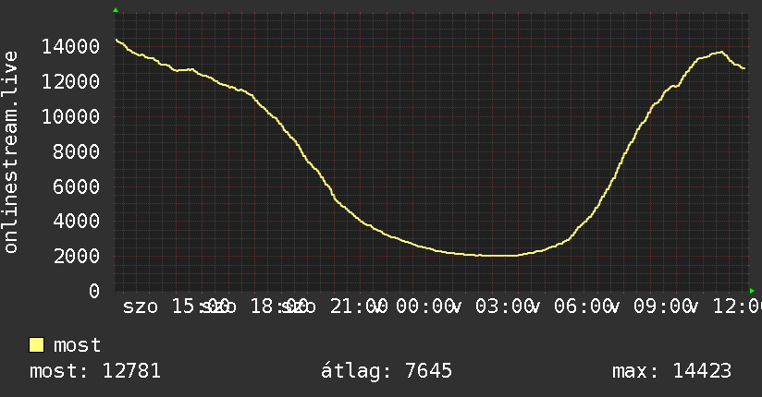This screenshot has height=397, width=762.
Task: Click the vertical 'onlinestream.live' axis title
Action: (x=11, y=152)
